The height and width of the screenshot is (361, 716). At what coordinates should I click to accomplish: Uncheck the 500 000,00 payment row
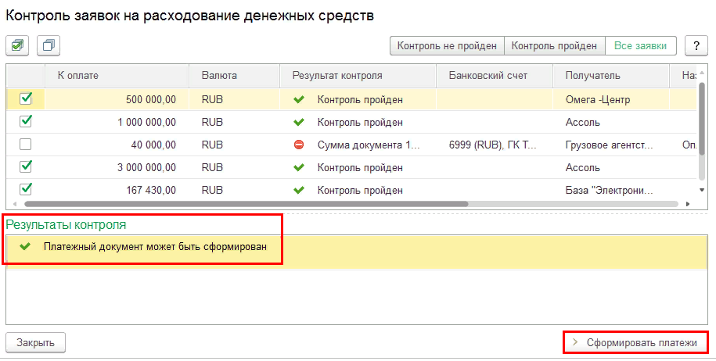click(26, 99)
